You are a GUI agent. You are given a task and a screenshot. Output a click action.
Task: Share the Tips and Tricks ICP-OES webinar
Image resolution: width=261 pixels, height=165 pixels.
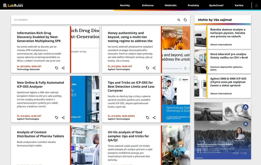154,117
